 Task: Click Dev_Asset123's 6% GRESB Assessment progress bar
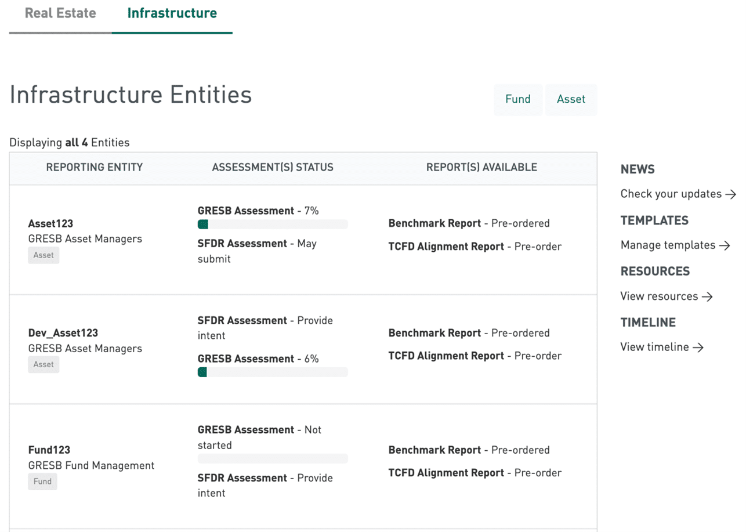(x=273, y=372)
